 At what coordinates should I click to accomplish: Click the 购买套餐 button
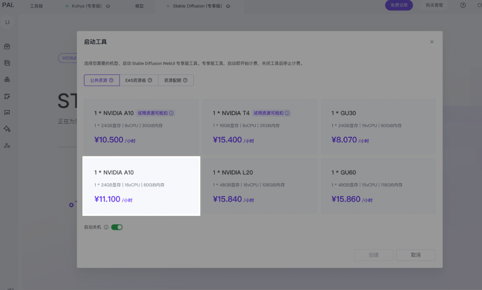(x=434, y=5)
